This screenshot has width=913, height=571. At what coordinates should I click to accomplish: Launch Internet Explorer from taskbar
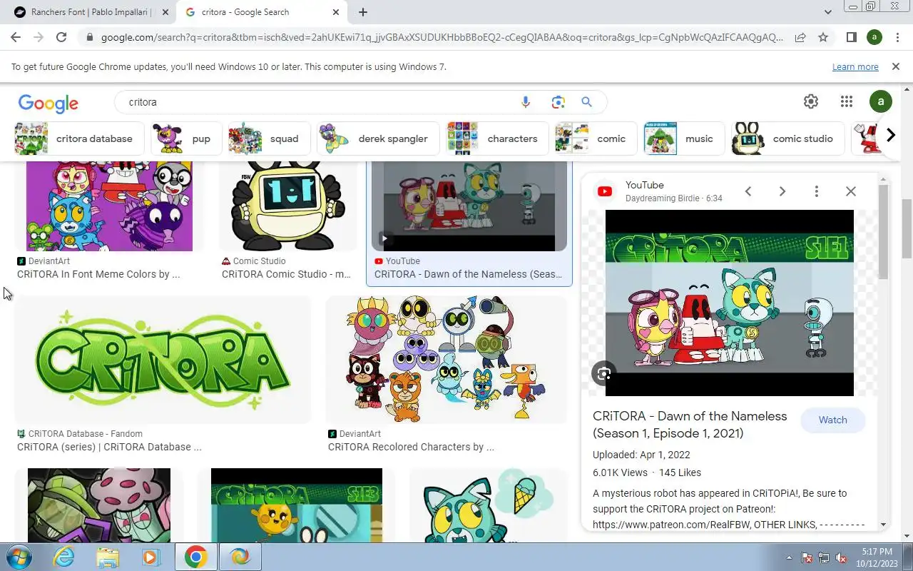(64, 557)
